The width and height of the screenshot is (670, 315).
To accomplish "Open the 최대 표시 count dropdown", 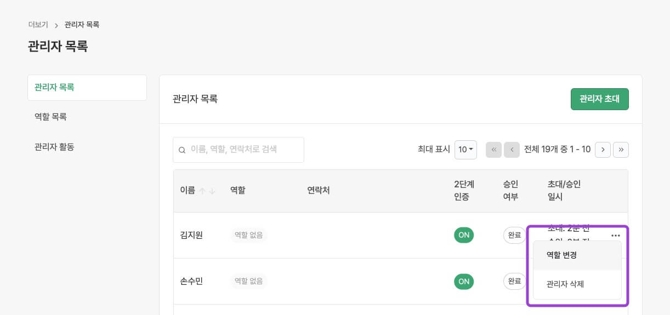I will point(465,150).
